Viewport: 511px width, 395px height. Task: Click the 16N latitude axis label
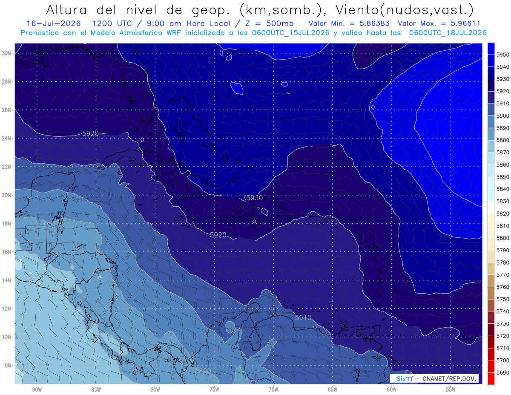point(6,252)
